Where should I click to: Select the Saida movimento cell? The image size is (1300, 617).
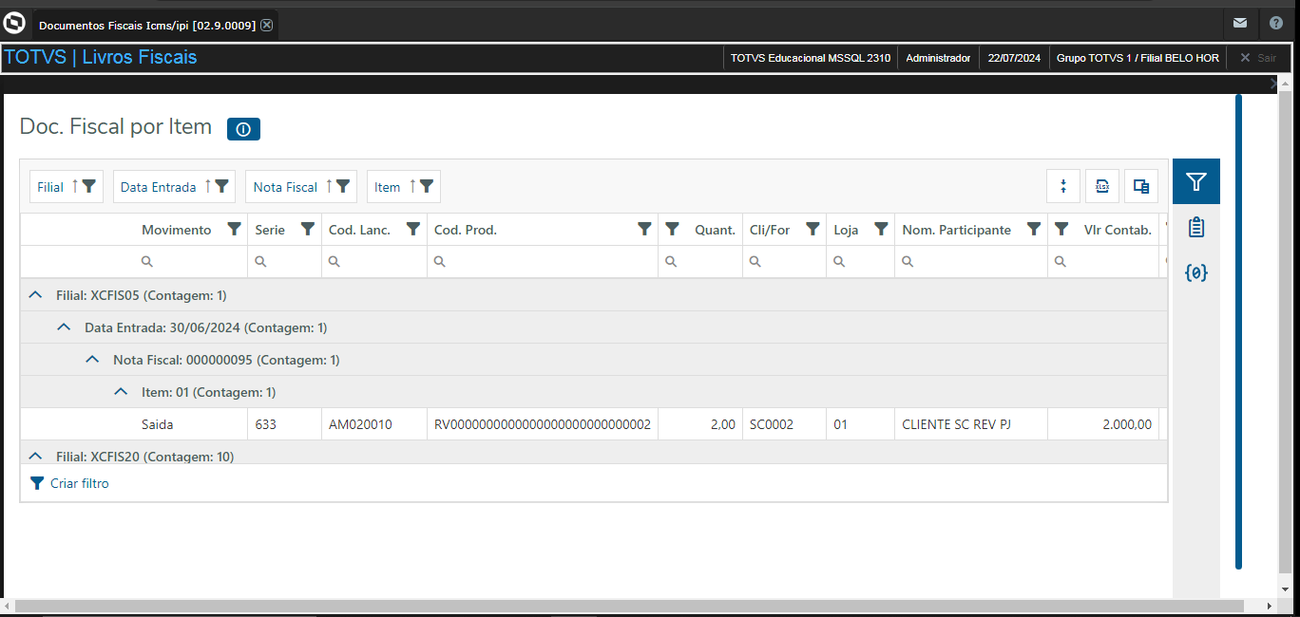(134, 424)
